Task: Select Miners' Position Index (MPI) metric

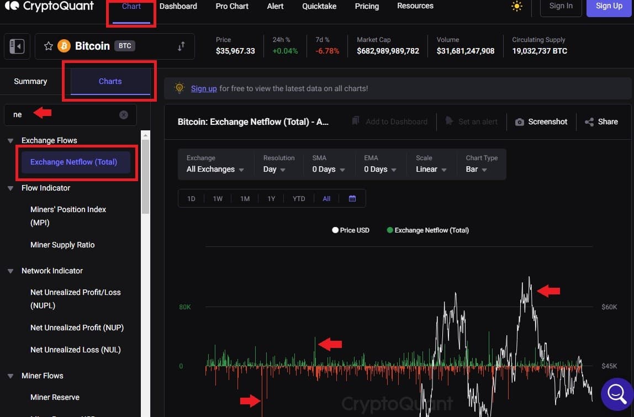Action: pos(68,216)
